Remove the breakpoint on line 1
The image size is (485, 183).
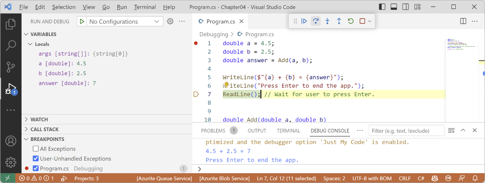[196, 43]
